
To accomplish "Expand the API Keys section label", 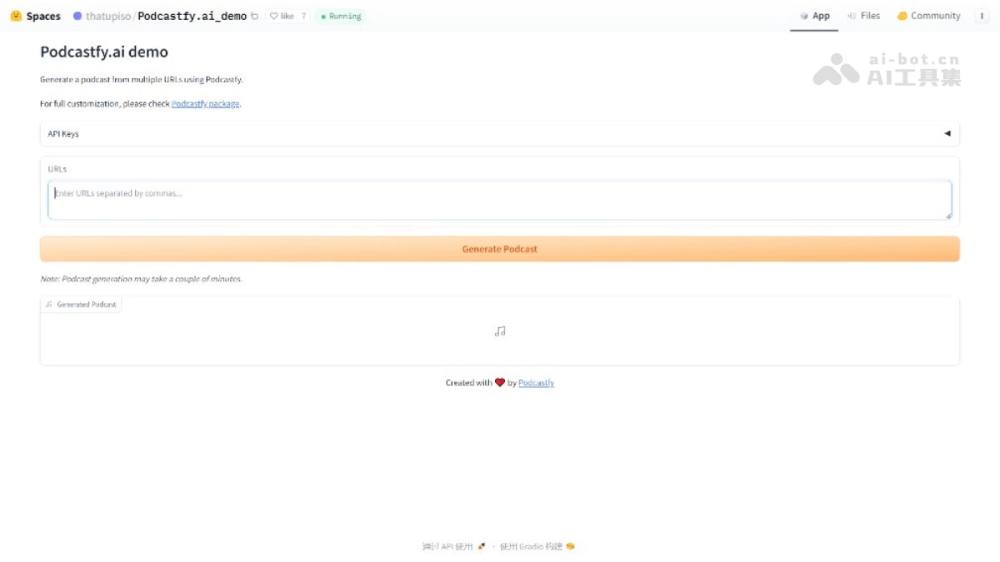I will click(63, 134).
